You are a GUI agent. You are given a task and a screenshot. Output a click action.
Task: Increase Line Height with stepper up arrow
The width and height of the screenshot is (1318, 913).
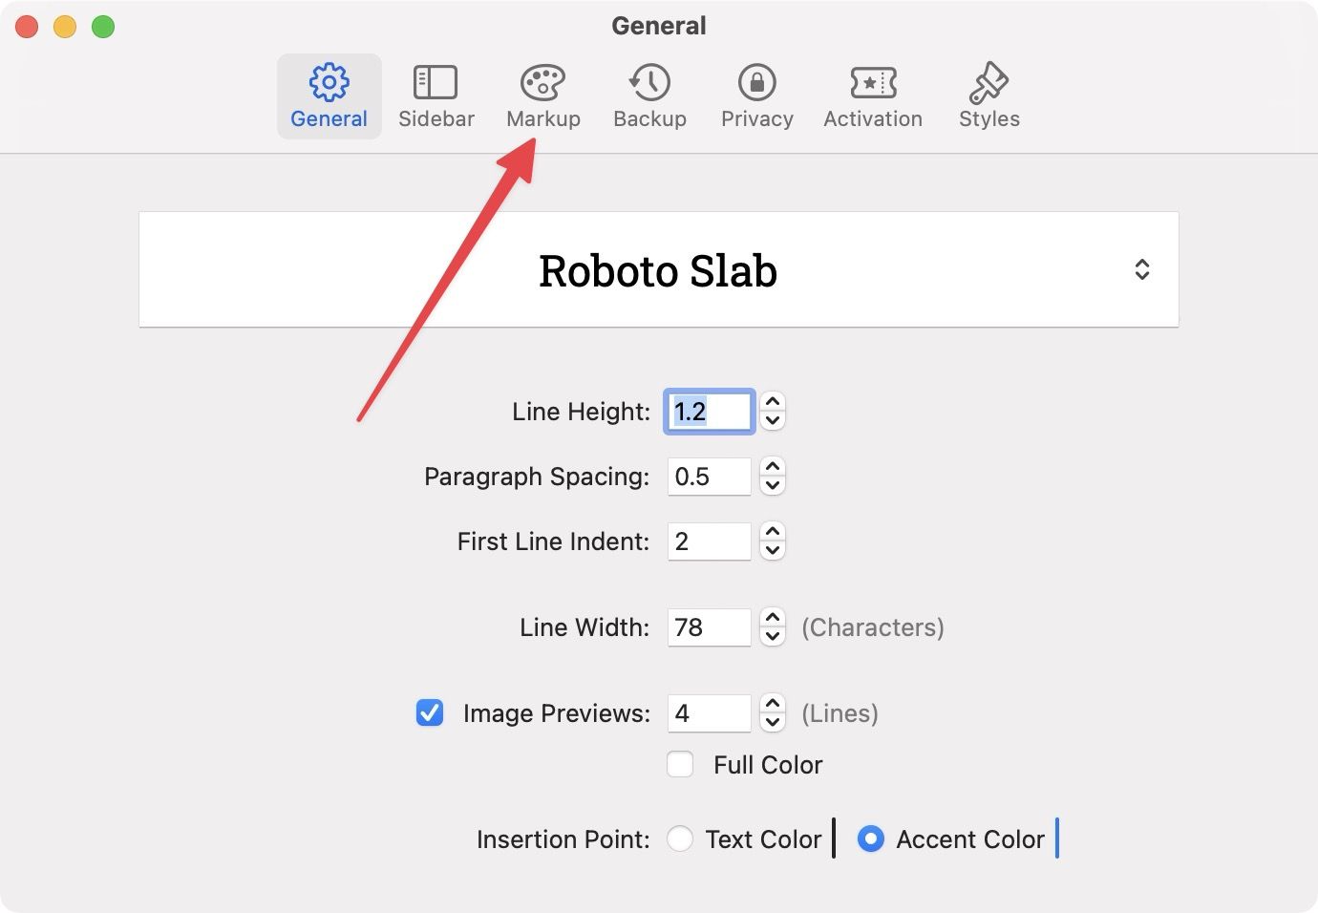click(773, 403)
